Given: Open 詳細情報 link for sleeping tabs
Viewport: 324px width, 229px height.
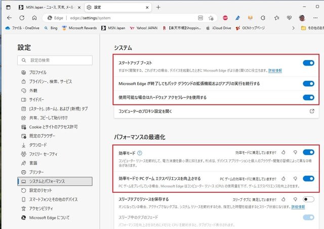Looking at the screenshot, I should pyautogui.click(x=298, y=206).
